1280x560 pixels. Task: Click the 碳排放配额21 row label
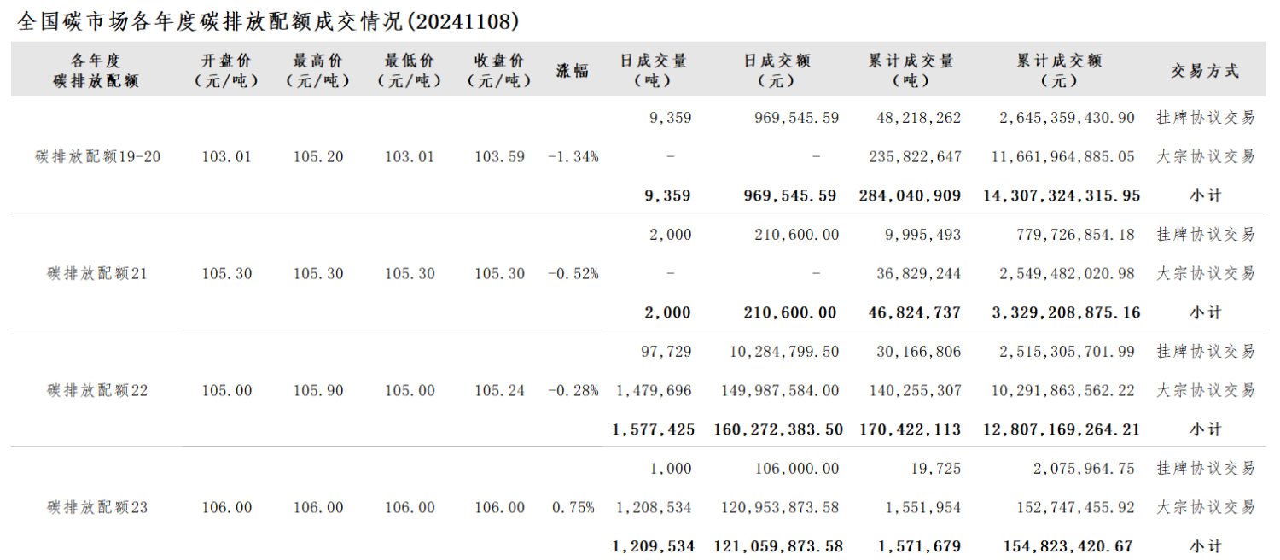(98, 273)
